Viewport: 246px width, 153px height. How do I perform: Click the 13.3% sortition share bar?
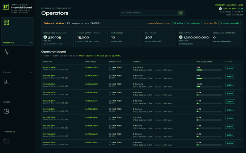209,87
